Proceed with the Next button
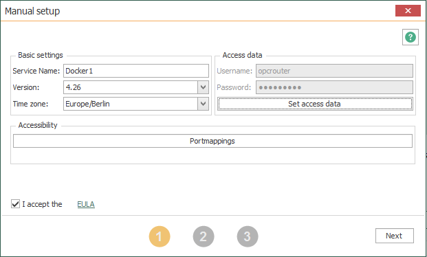Image resolution: width=427 pixels, height=257 pixels. point(394,236)
